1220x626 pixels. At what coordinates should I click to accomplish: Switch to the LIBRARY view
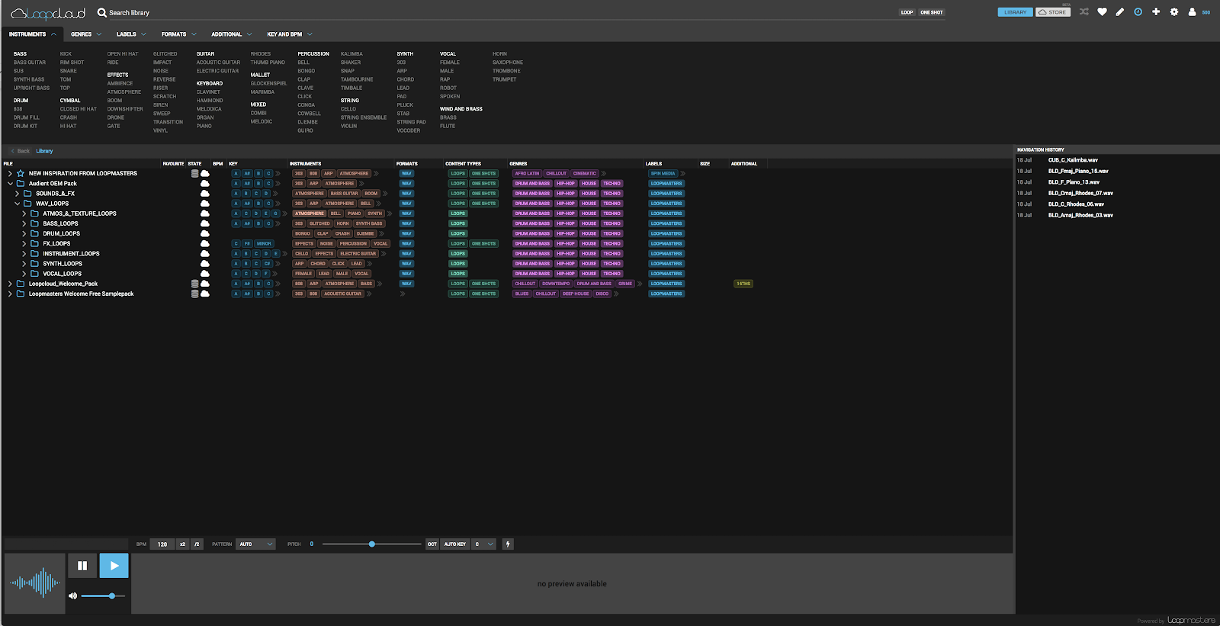pos(1016,12)
